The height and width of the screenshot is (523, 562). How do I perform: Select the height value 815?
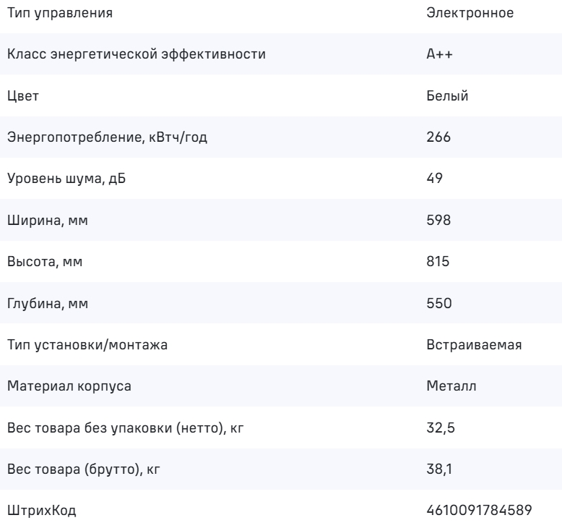pos(438,262)
